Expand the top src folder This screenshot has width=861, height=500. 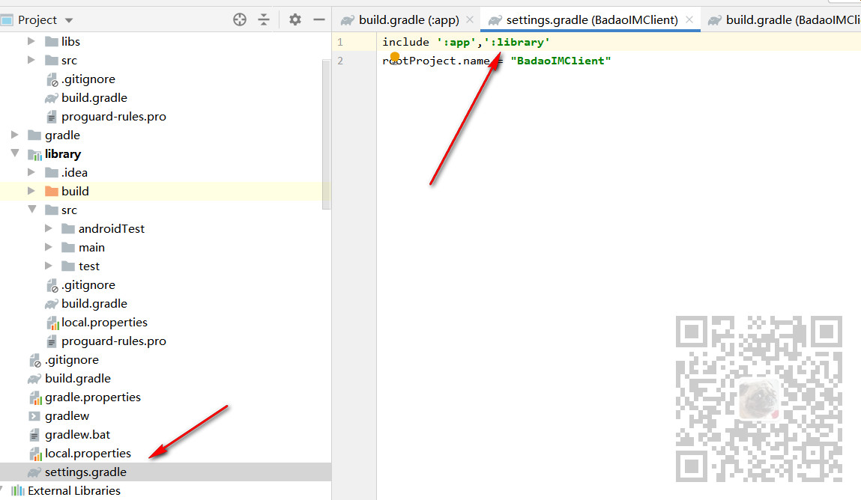tap(31, 60)
